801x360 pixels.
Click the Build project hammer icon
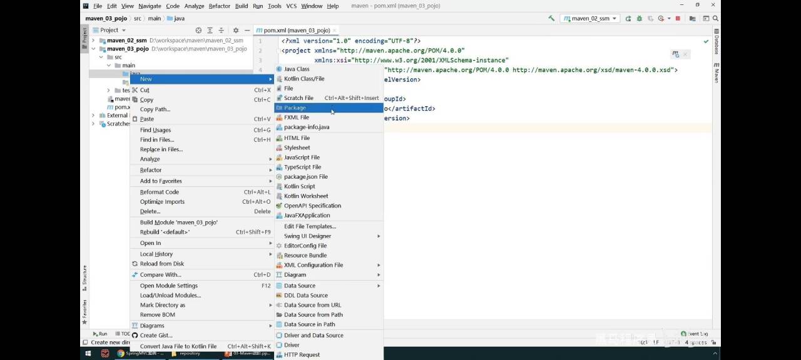(x=551, y=19)
